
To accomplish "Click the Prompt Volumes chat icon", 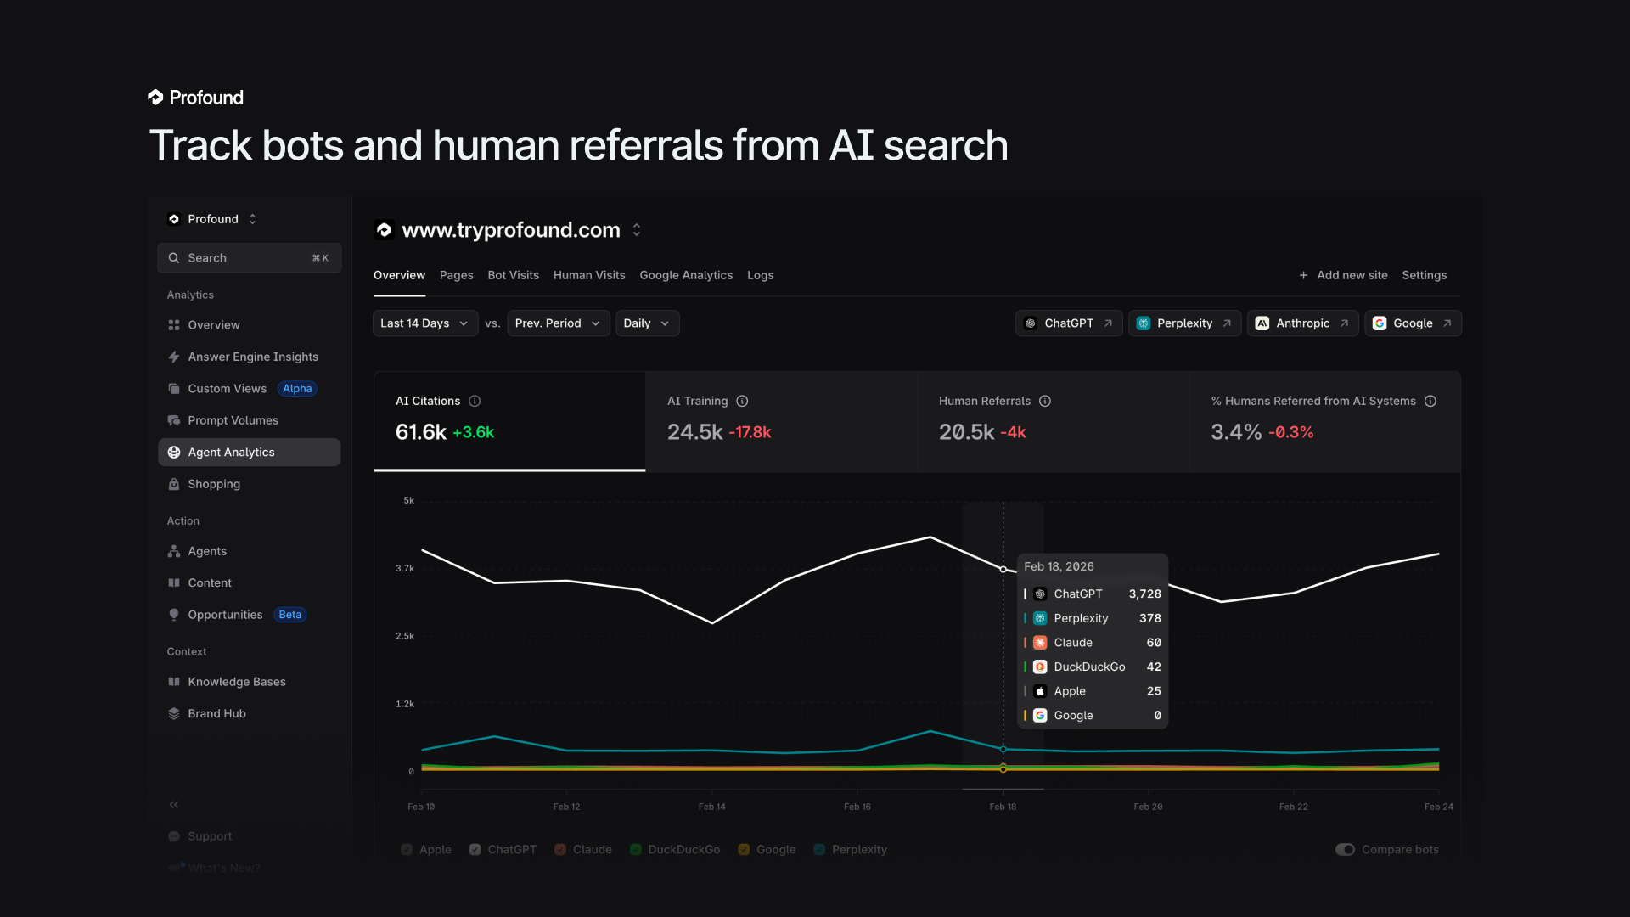I will [174, 420].
